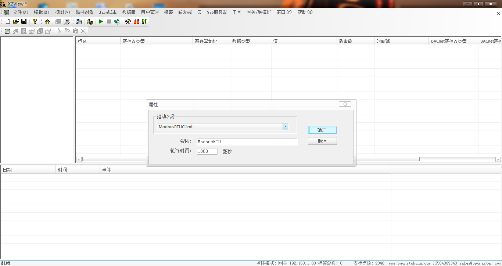
Task: Open the 监控对象 menu
Action: click(x=85, y=12)
